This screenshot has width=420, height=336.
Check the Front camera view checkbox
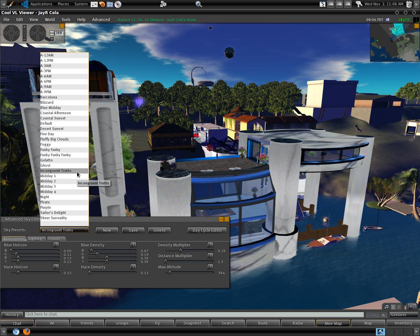click(x=52, y=39)
